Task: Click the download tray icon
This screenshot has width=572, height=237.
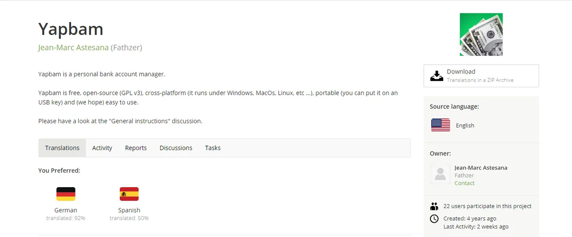Action: click(x=437, y=76)
